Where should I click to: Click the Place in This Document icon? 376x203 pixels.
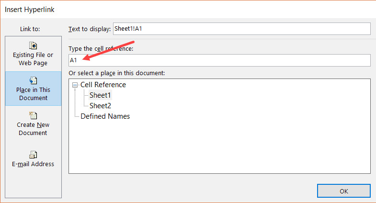[x=33, y=80]
